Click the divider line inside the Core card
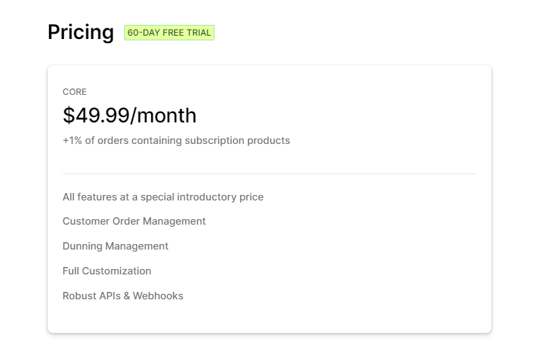Image resolution: width=537 pixels, height=341 pixels. [x=270, y=174]
